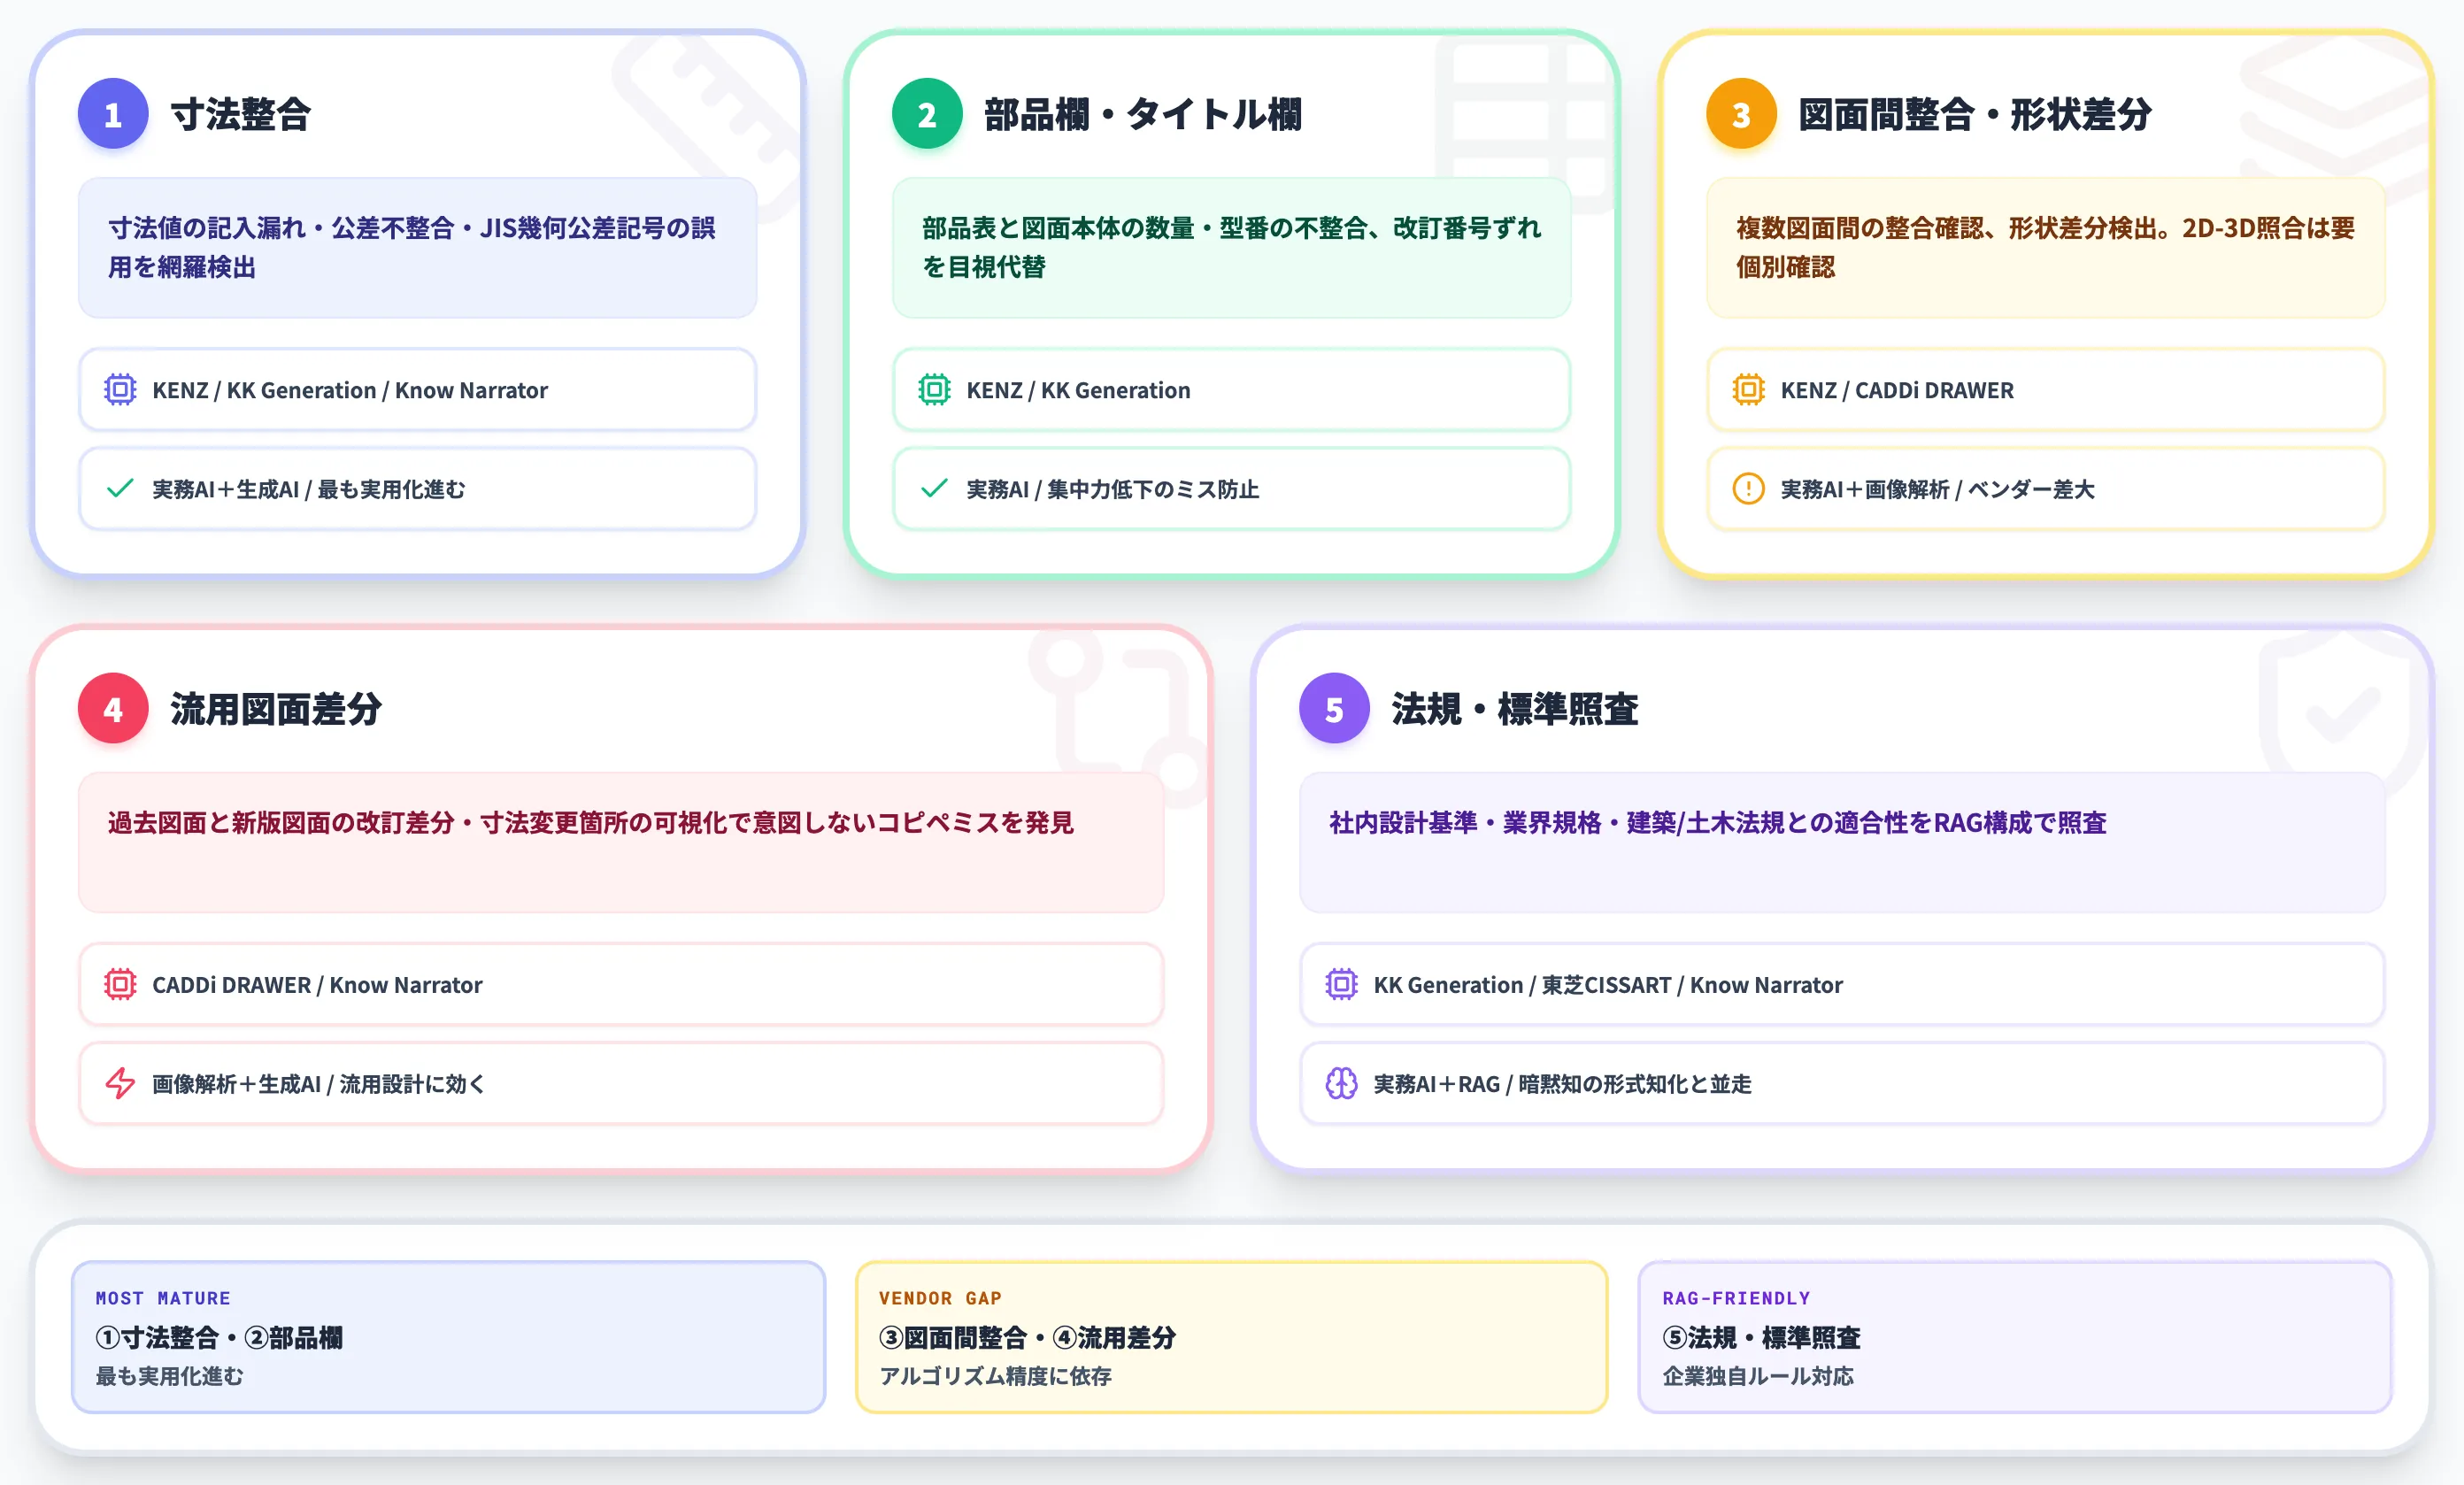
Task: Click the 最も実用化進む summary caption
Action: tap(169, 1376)
